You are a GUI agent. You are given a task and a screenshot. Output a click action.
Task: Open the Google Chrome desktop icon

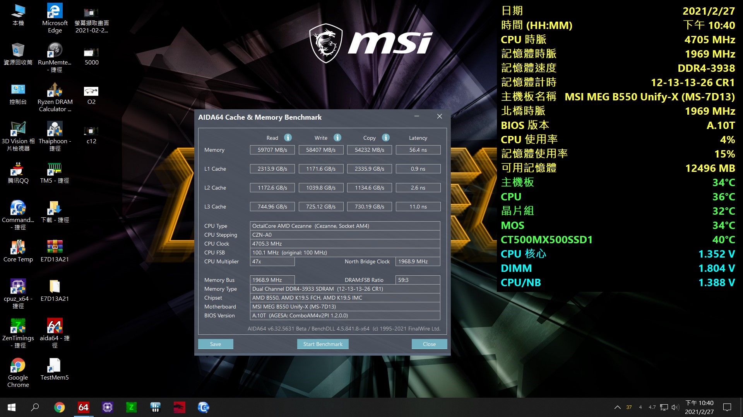[18, 373]
